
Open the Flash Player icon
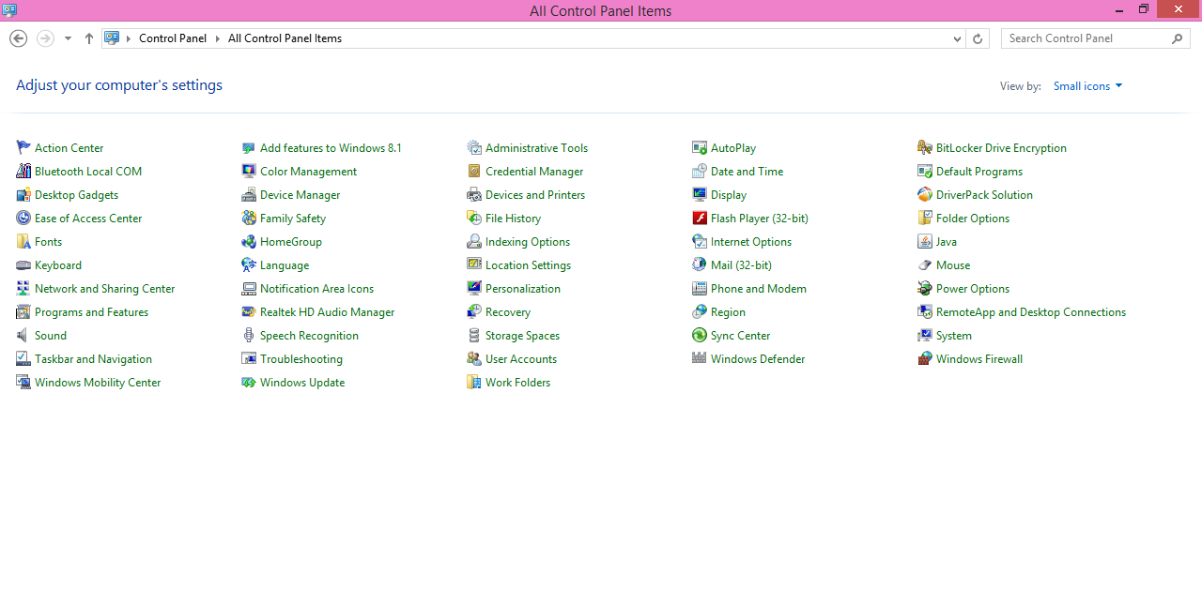(700, 218)
